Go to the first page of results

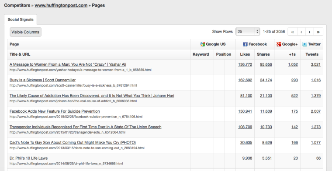pyautogui.click(x=292, y=32)
